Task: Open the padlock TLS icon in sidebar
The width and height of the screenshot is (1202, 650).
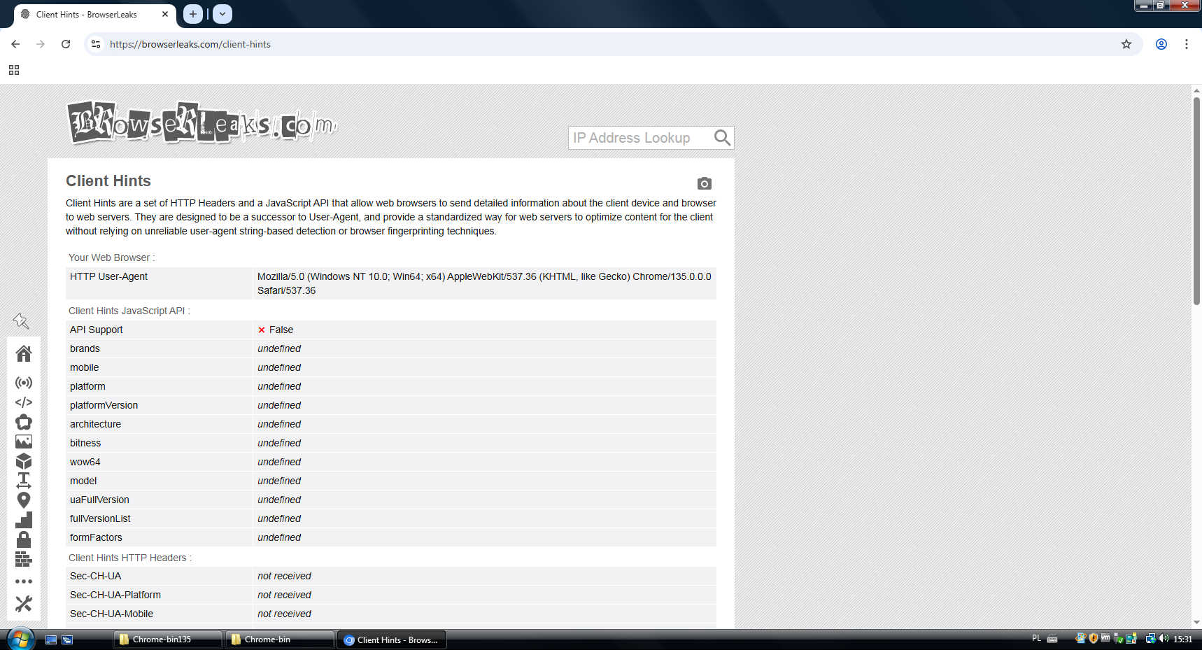Action: click(24, 539)
